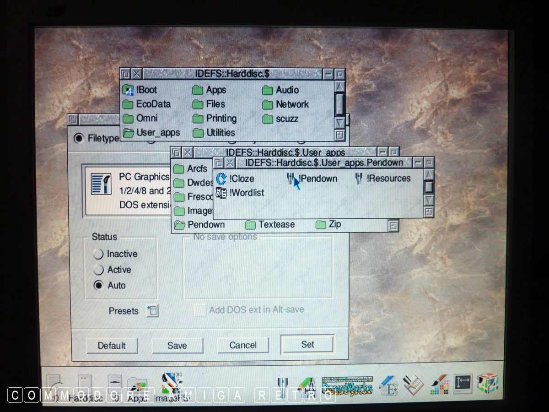The width and height of the screenshot is (549, 412).
Task: Open the !Wordlist application
Action: click(x=222, y=193)
